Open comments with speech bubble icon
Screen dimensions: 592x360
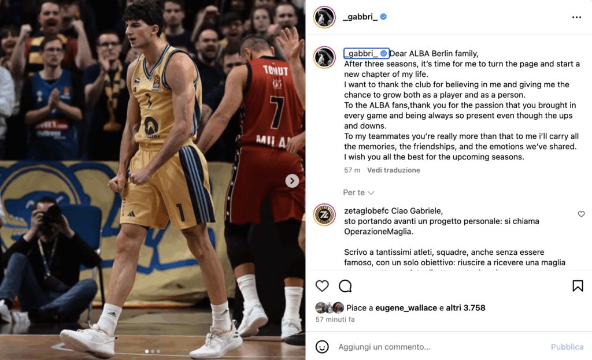point(345,286)
